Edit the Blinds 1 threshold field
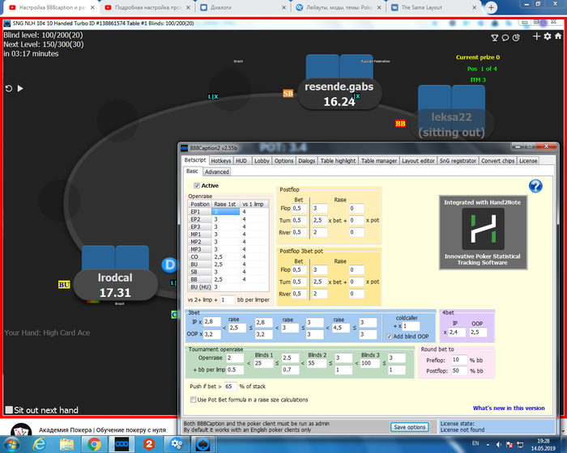Viewport: 567px width, 453px height. 264,363
